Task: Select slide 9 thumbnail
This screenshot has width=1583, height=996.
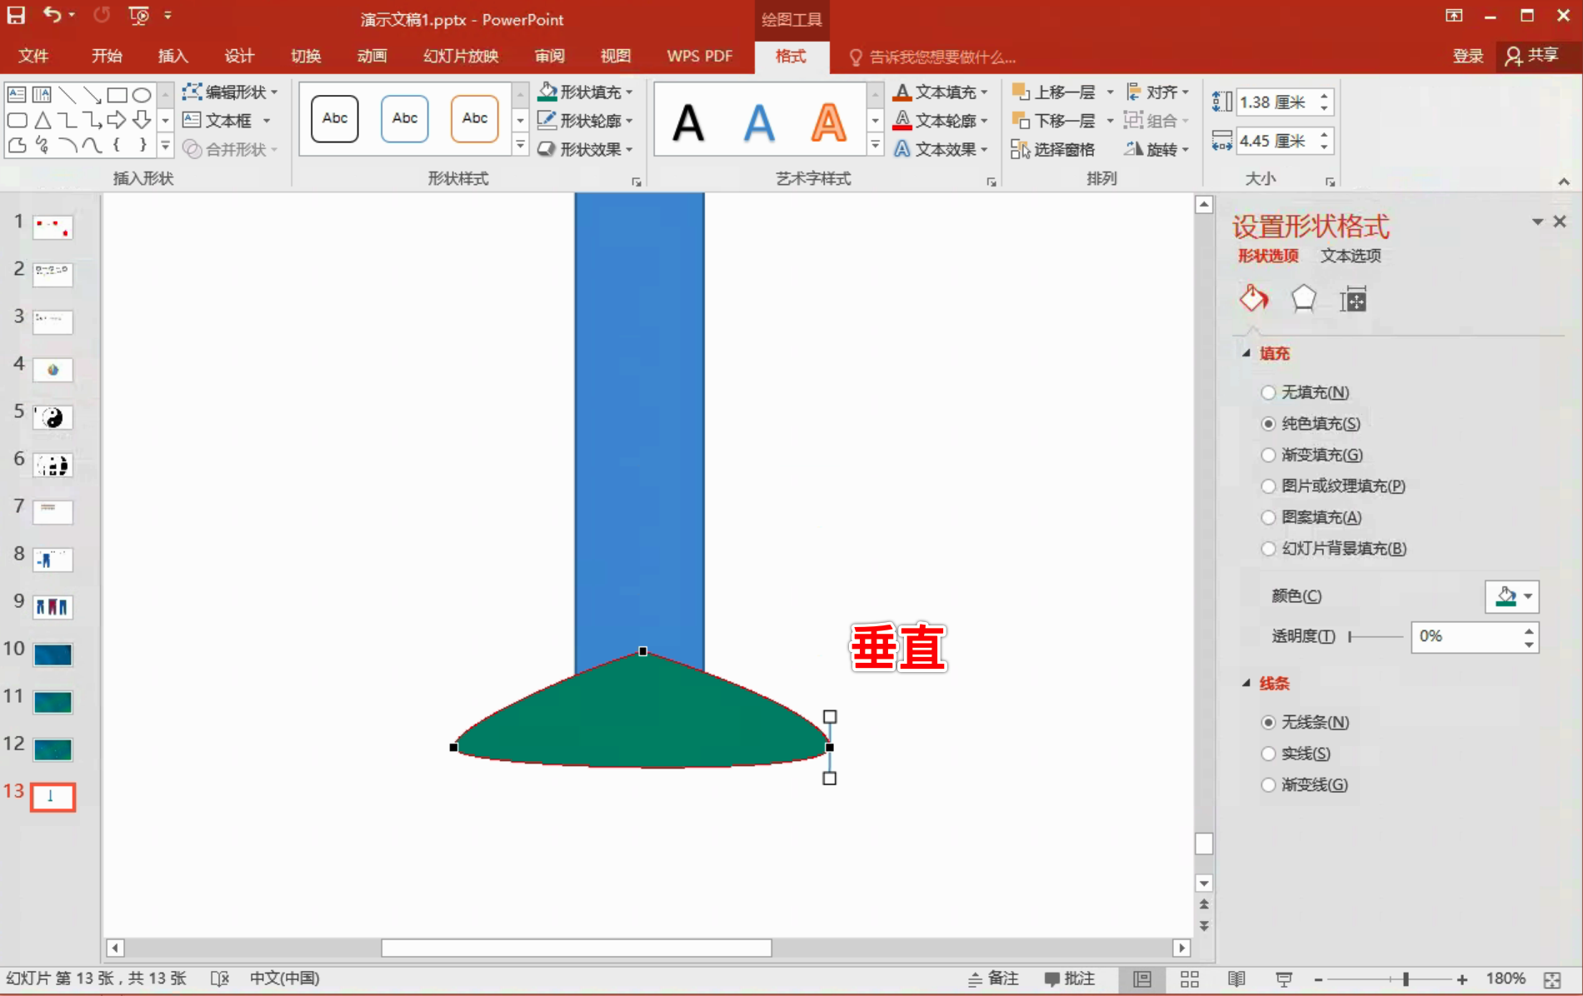Action: pyautogui.click(x=52, y=606)
